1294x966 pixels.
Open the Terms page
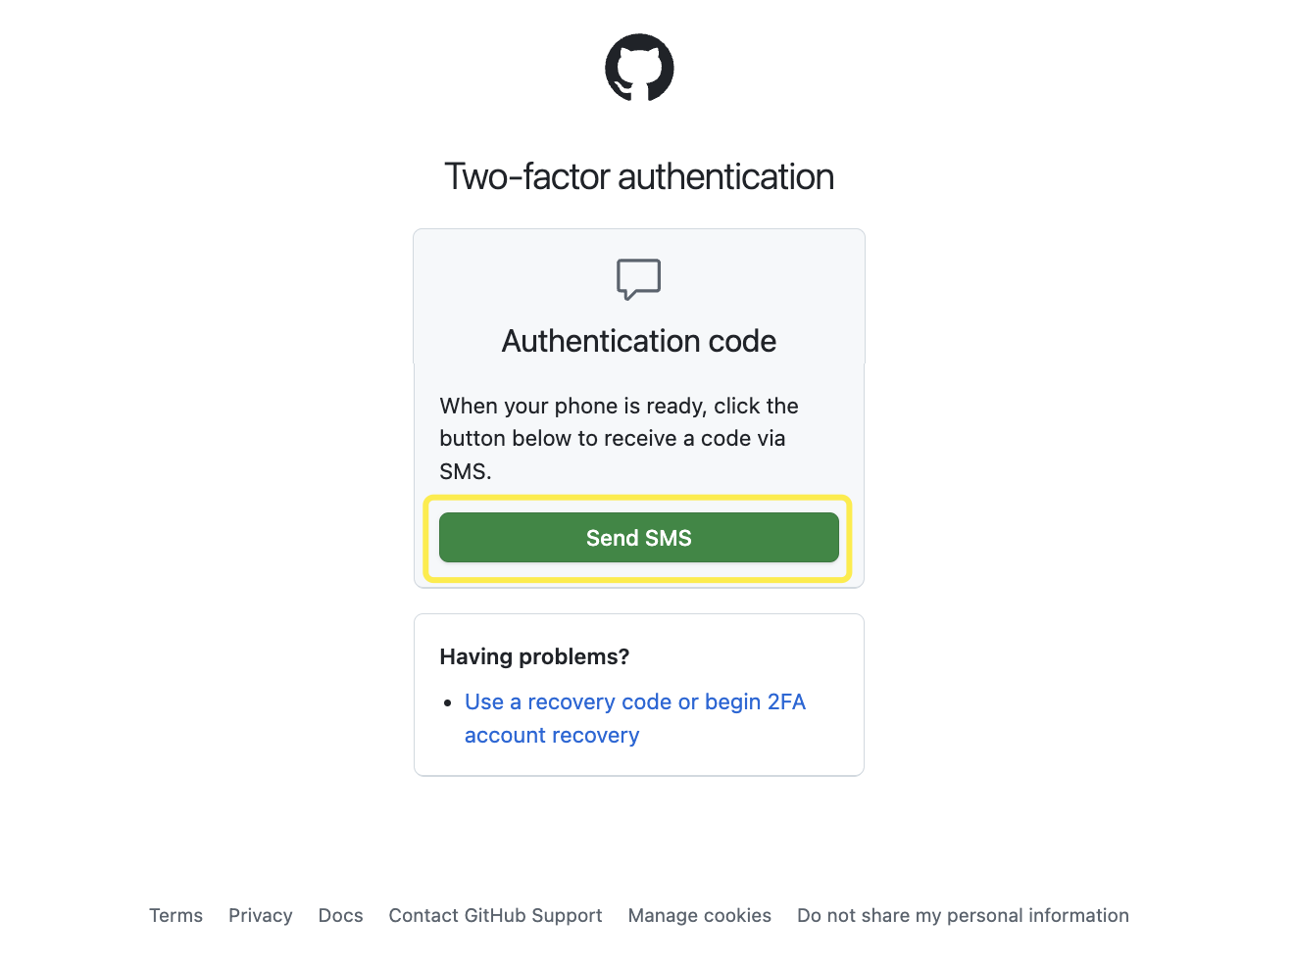point(175,915)
